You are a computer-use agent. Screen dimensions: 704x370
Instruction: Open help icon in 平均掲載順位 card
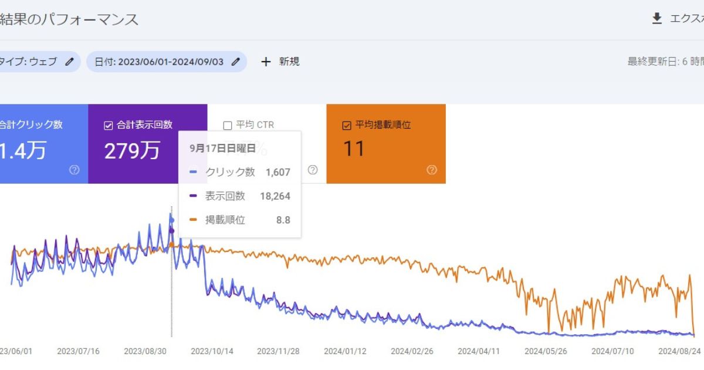432,170
